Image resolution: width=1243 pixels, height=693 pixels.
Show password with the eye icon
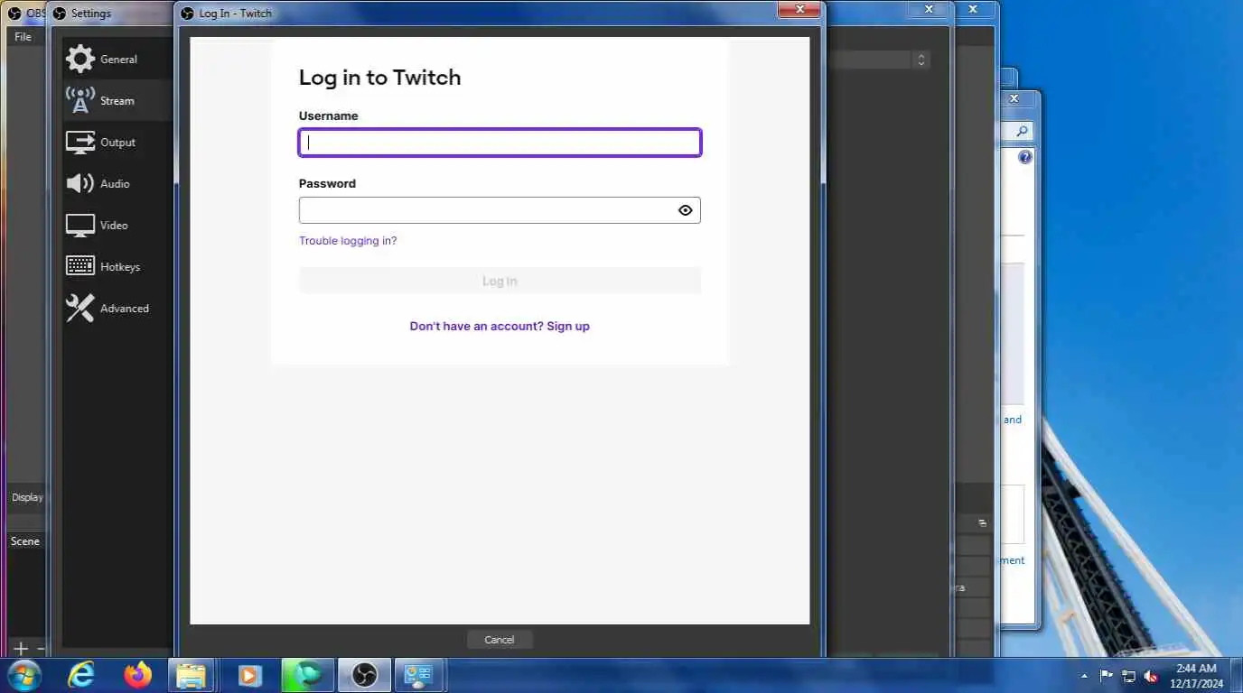point(685,210)
